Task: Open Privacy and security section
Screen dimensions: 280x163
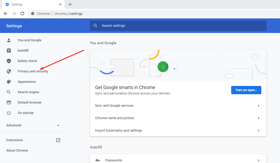Action: [x=33, y=71]
